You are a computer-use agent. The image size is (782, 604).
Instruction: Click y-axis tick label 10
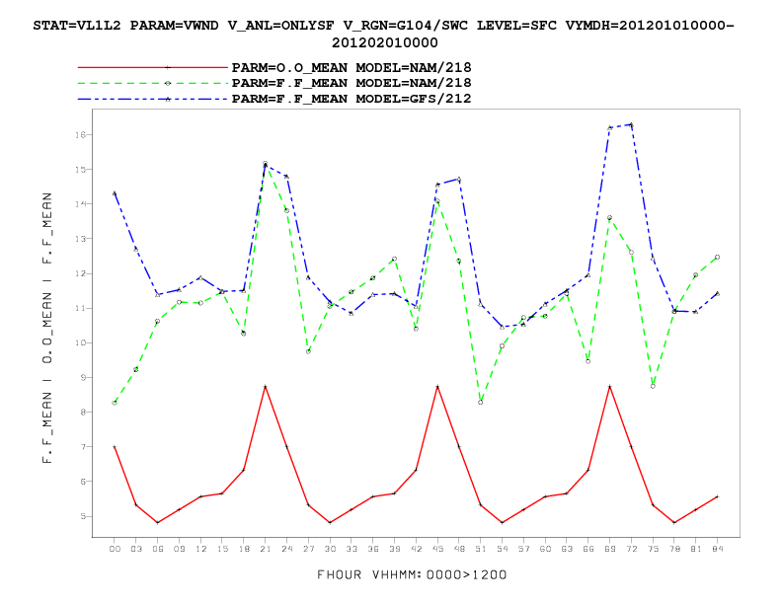coord(80,342)
